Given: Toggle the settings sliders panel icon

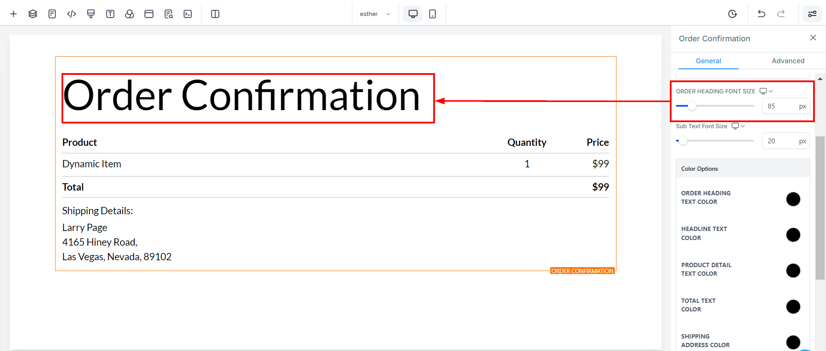Looking at the screenshot, I should coord(812,14).
